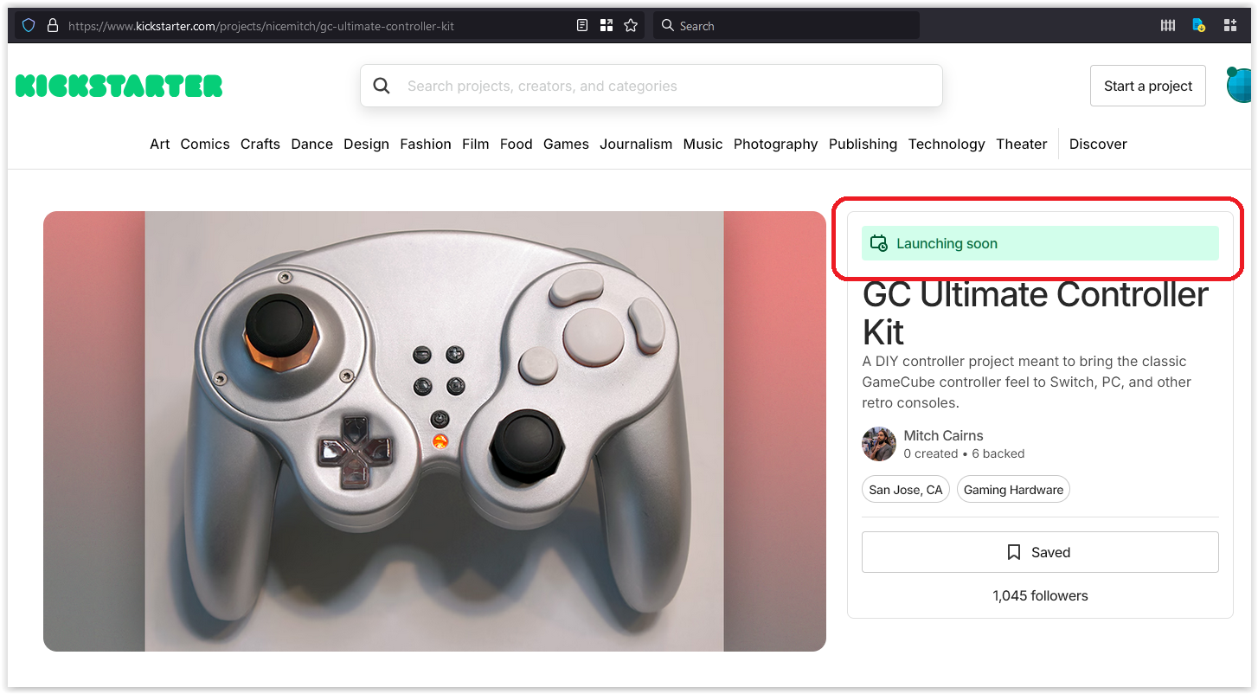Click the grid icon beside reader view
Viewport: 1258px width, 694px height.
click(607, 26)
